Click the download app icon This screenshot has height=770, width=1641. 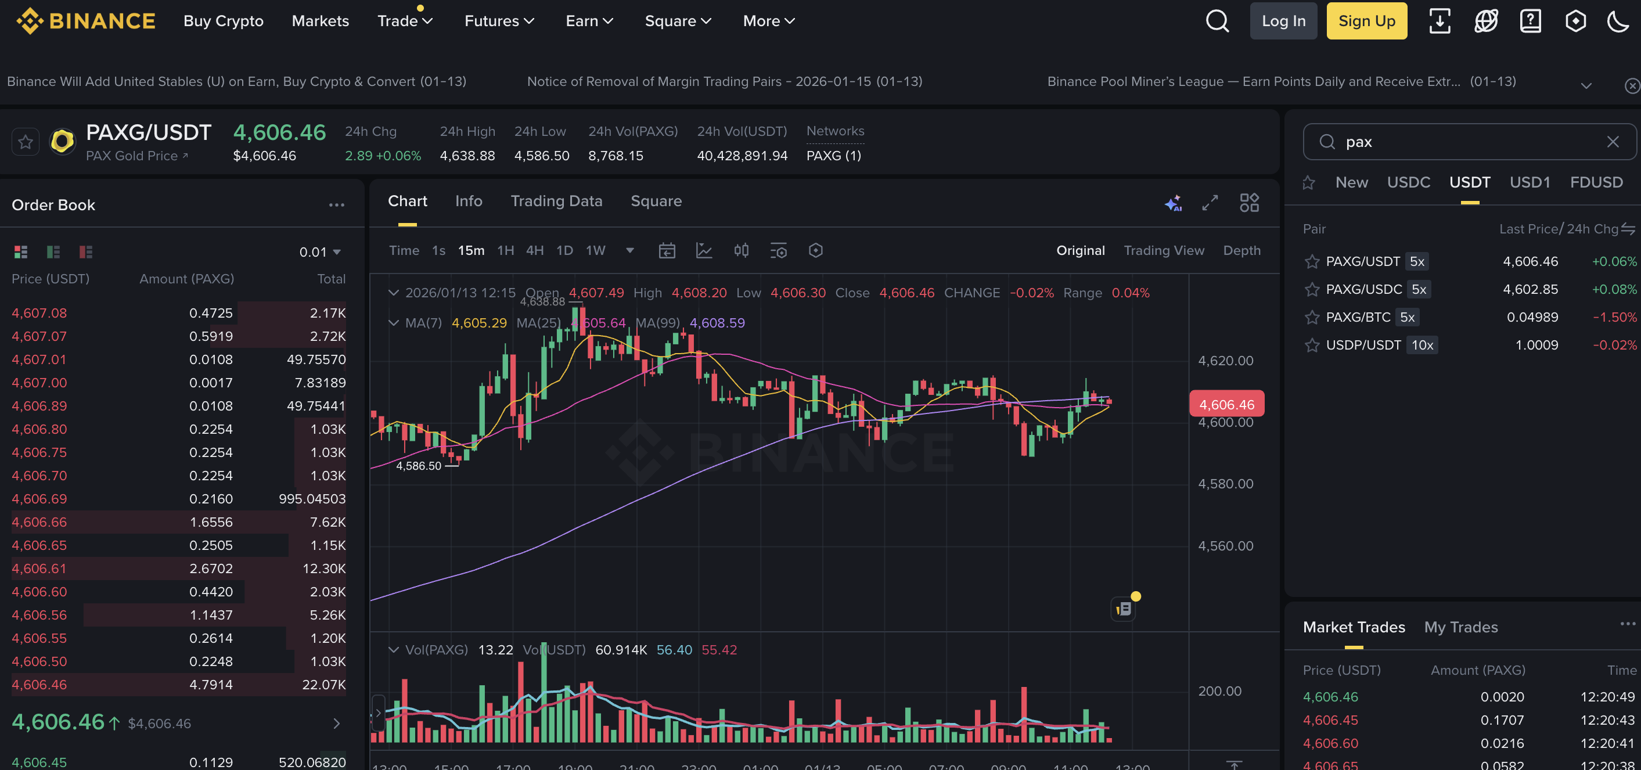point(1440,21)
